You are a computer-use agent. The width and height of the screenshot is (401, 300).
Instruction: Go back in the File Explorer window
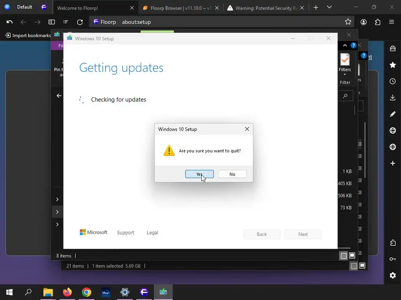[59, 96]
